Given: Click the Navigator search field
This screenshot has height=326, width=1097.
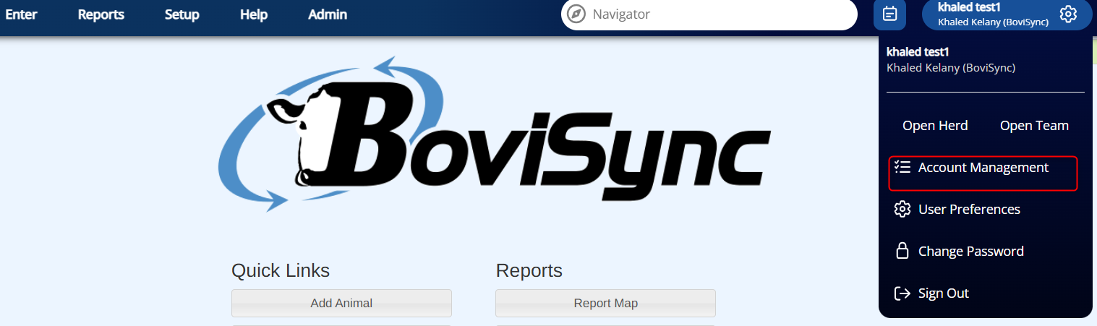Looking at the screenshot, I should [x=709, y=14].
